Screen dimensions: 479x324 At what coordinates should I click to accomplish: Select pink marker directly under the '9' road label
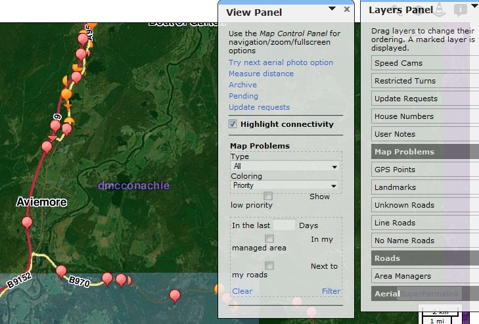pos(55,126)
